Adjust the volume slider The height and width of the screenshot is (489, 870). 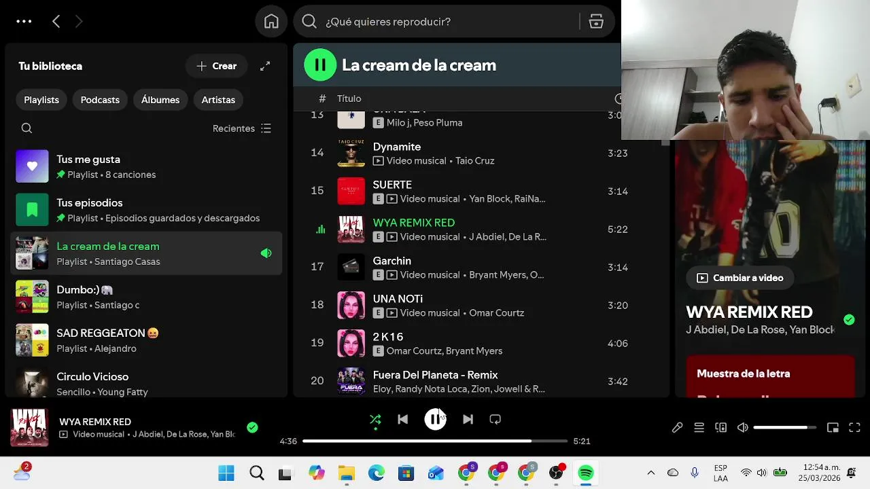click(785, 427)
